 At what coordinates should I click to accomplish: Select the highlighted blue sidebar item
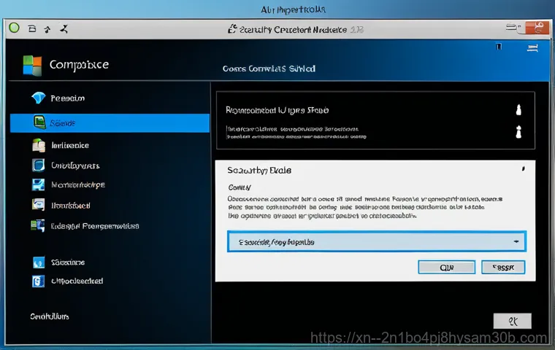(110, 122)
